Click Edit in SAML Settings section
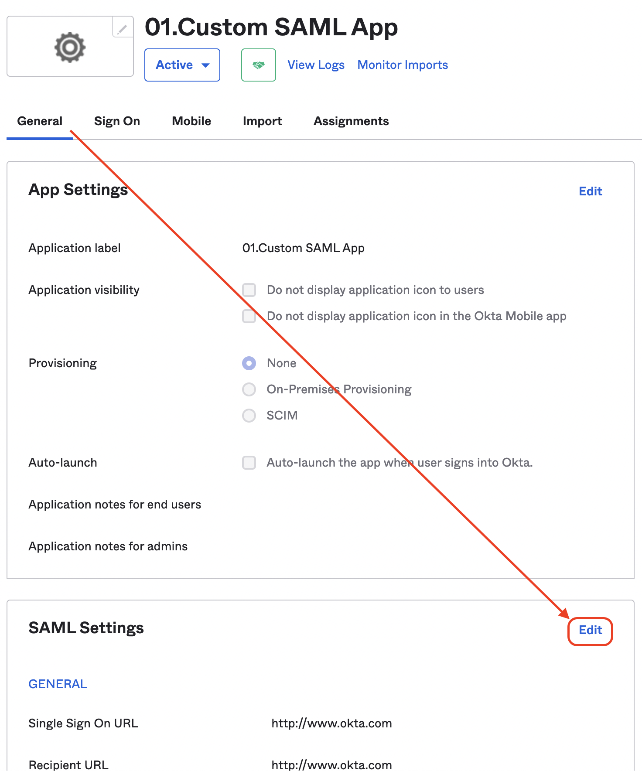Viewport: 642px width, 771px height. [x=590, y=630]
